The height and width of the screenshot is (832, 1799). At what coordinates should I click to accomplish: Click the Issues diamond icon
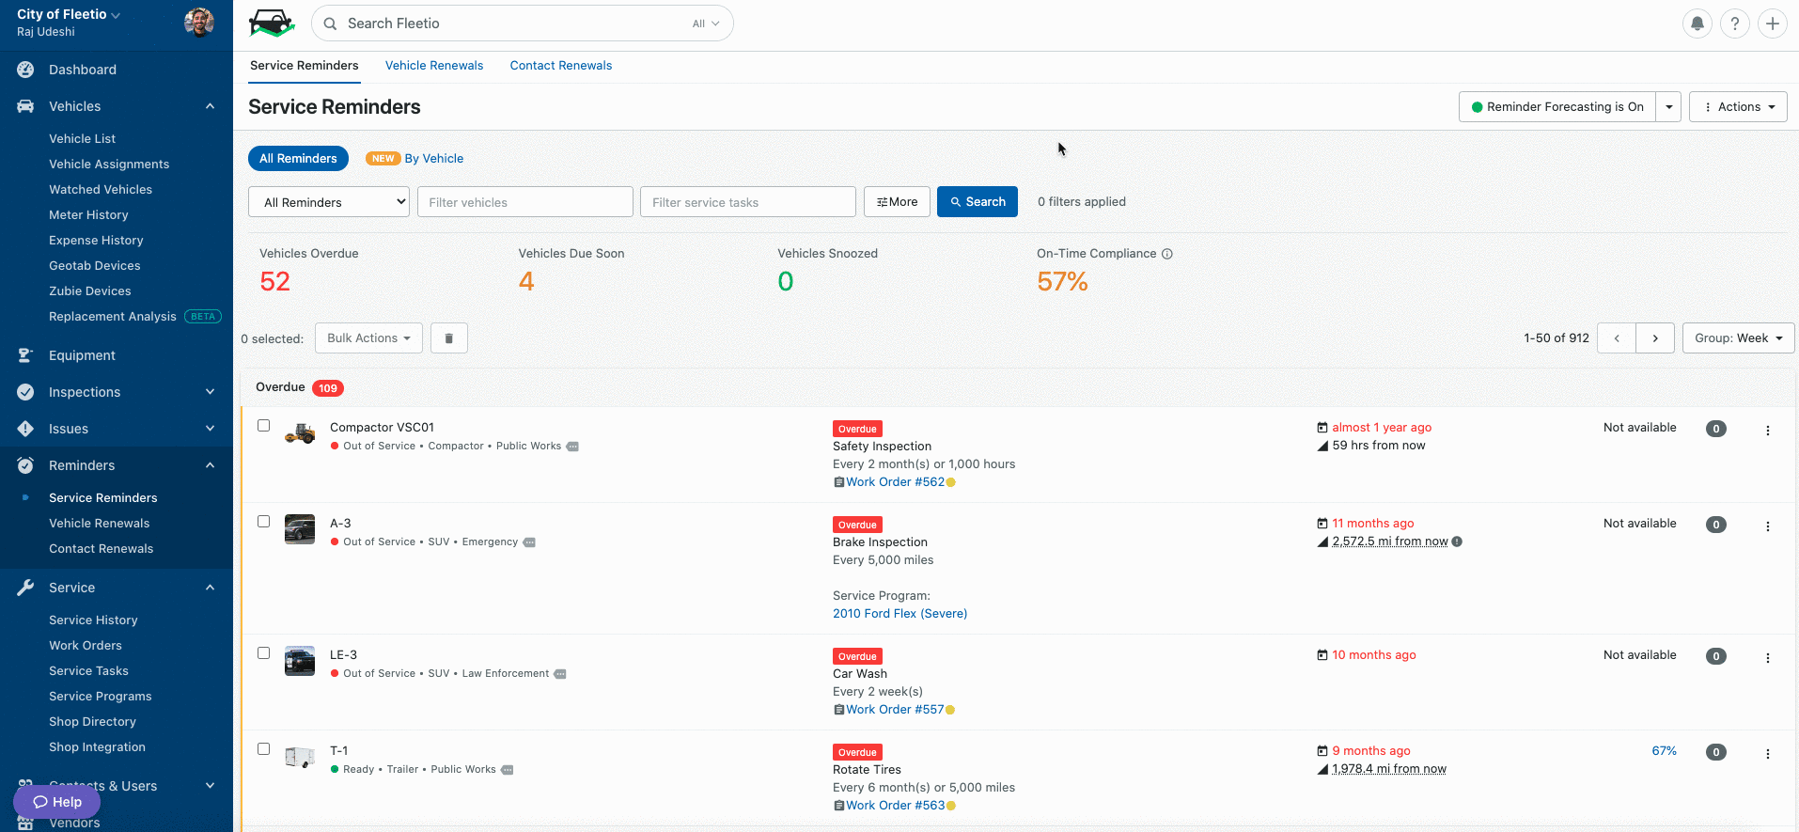25,429
